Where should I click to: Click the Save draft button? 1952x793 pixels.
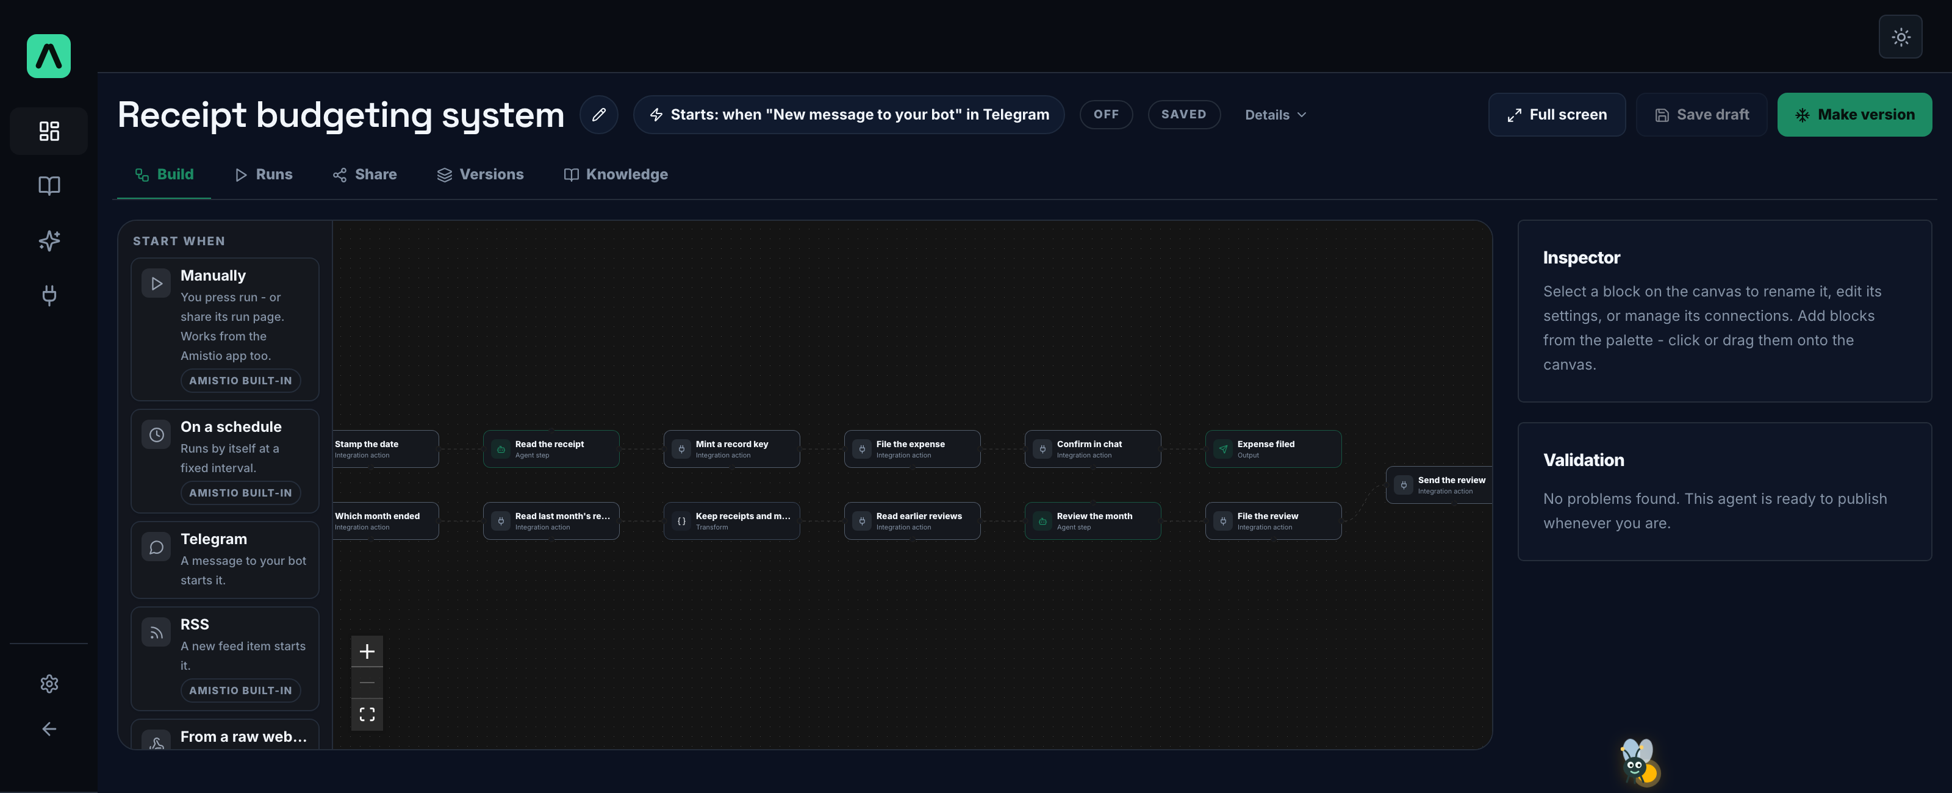[1701, 115]
